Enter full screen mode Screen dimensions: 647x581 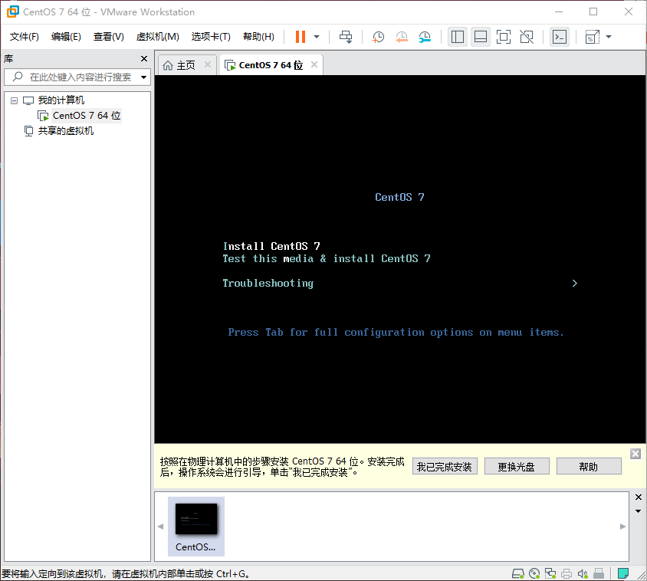tap(504, 37)
